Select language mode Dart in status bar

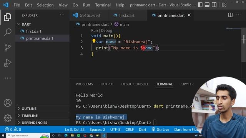pos(143,130)
